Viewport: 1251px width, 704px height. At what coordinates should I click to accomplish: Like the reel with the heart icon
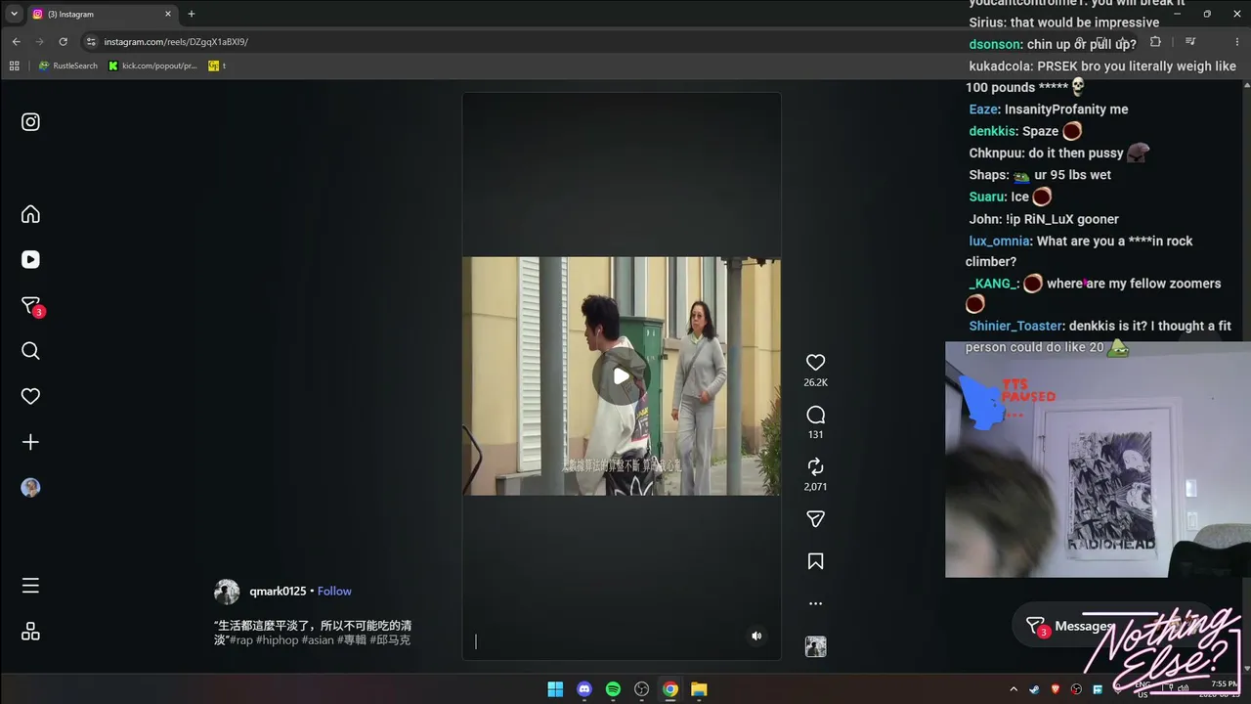815,363
